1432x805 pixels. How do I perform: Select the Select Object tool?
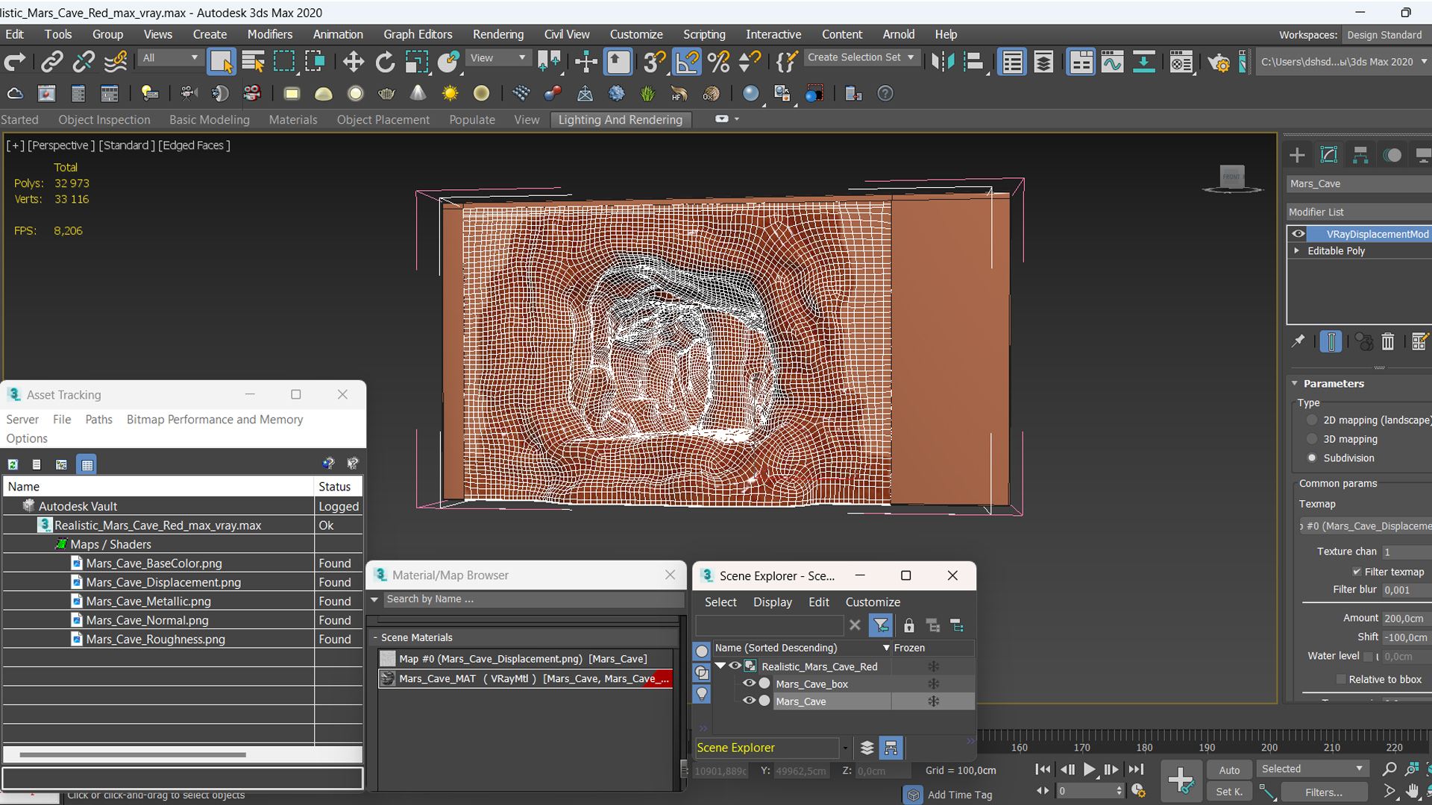222,62
